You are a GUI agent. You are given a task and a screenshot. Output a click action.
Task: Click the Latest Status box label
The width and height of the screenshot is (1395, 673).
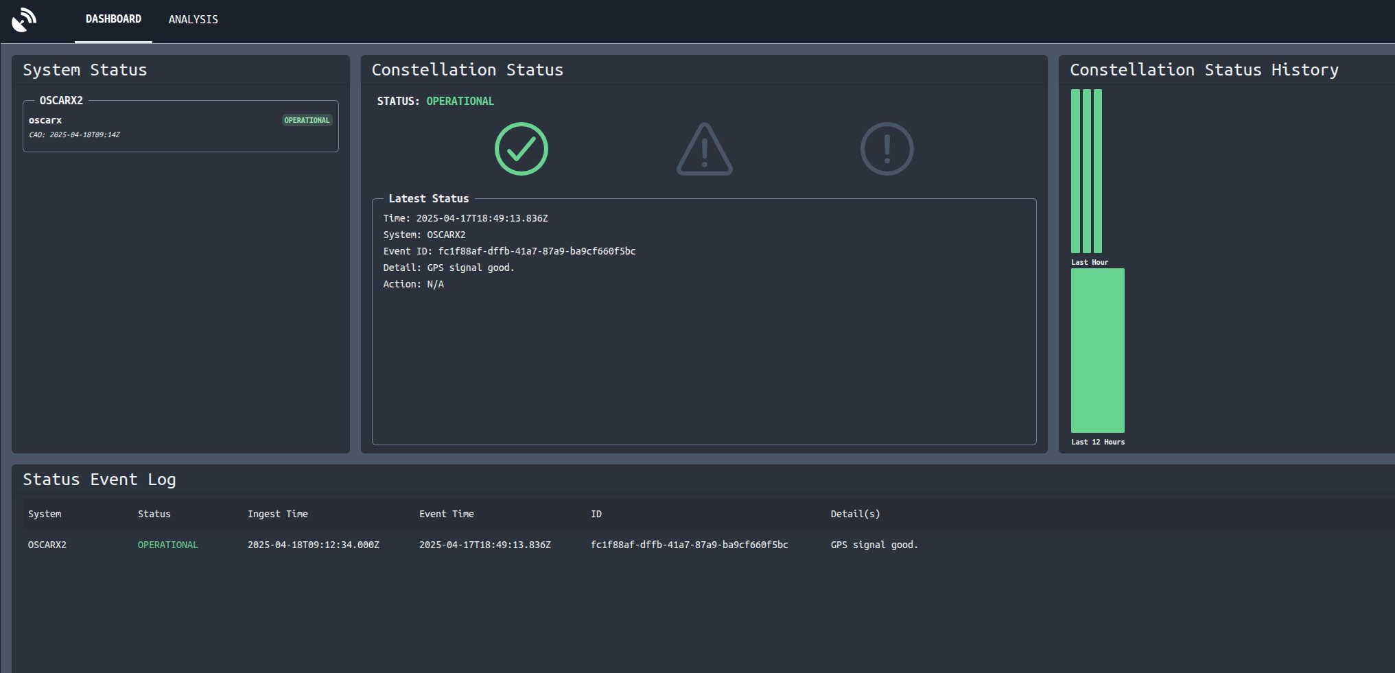tap(429, 198)
